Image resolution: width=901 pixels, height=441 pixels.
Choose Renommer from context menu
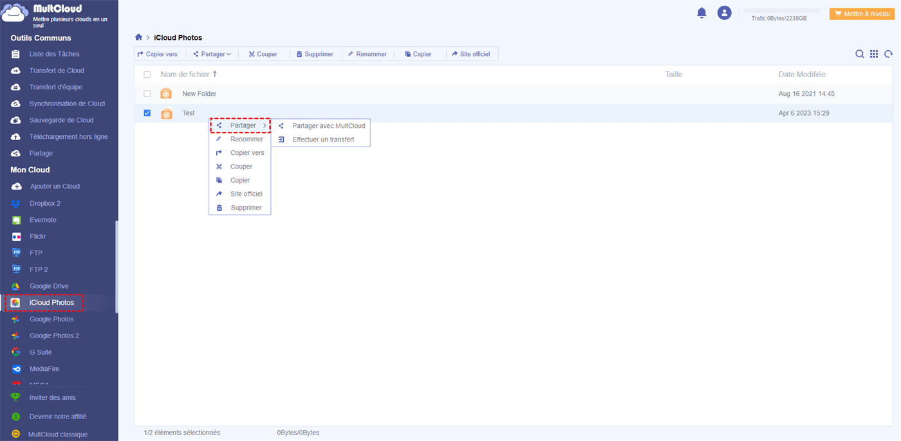point(240,139)
